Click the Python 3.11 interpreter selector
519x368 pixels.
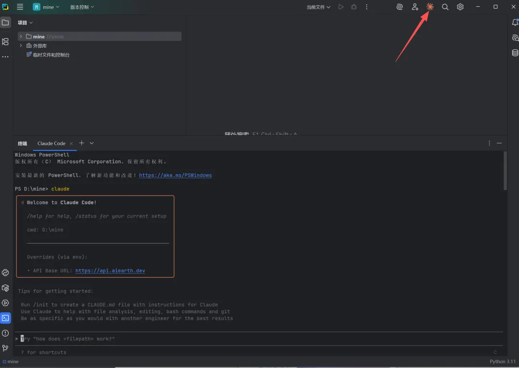(x=503, y=361)
